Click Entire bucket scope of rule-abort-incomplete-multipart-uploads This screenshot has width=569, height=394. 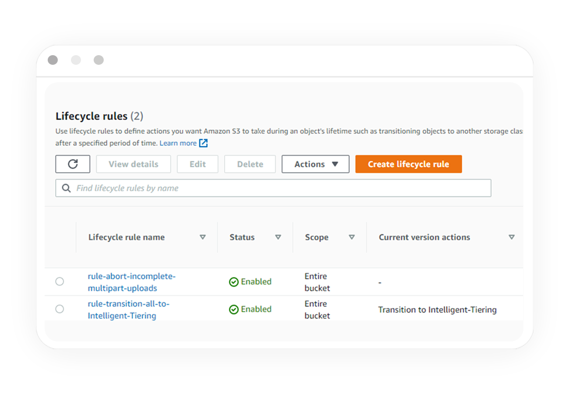[317, 282]
